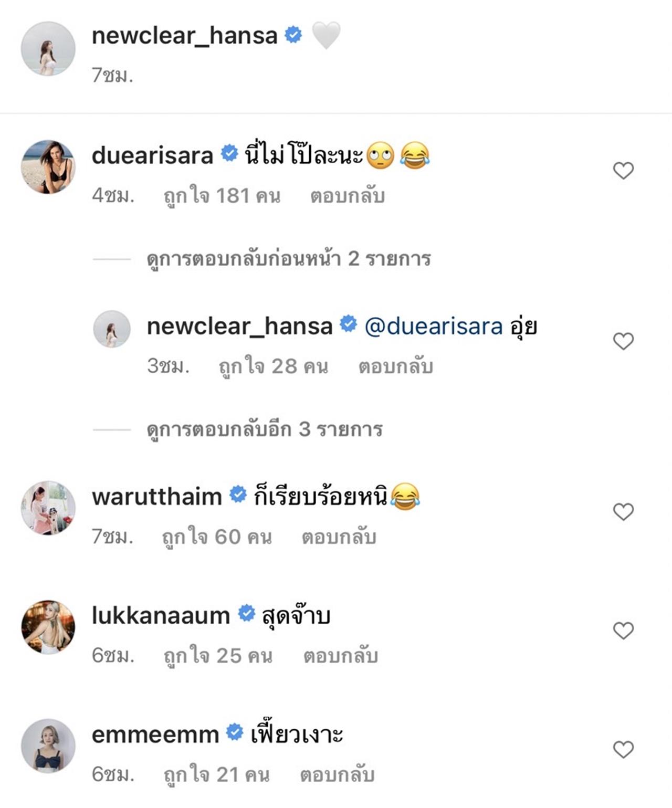Viewport: 672px width, 808px height.
Task: Like newclear_hansa's reply to duearisara
Action: pyautogui.click(x=623, y=341)
